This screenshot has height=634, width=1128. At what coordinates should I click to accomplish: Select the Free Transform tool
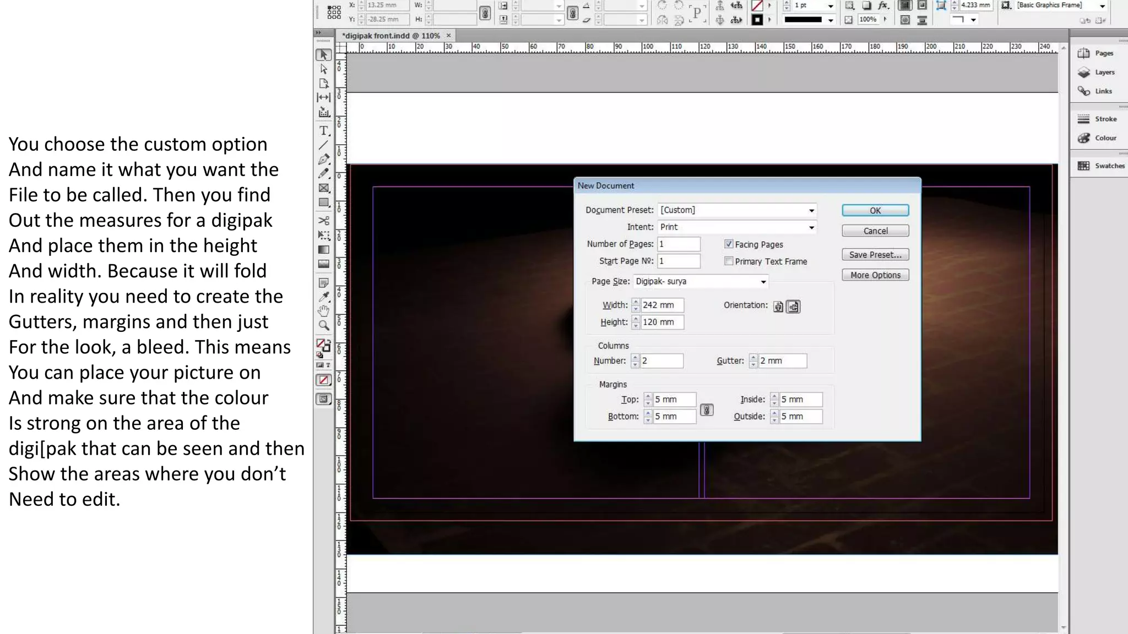pyautogui.click(x=324, y=236)
